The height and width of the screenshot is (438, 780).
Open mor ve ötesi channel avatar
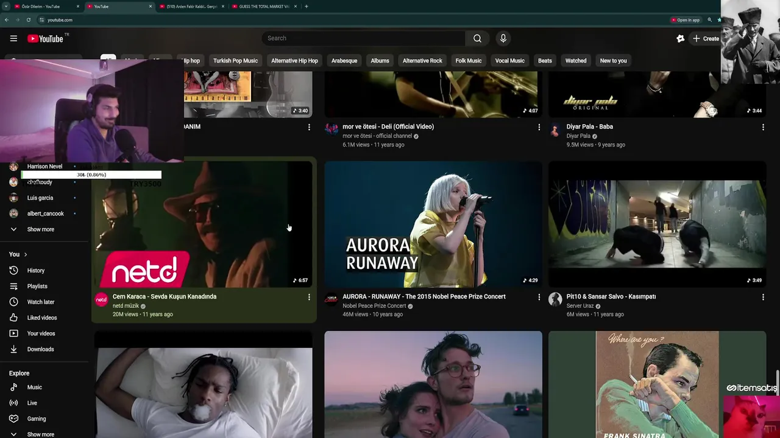331,129
